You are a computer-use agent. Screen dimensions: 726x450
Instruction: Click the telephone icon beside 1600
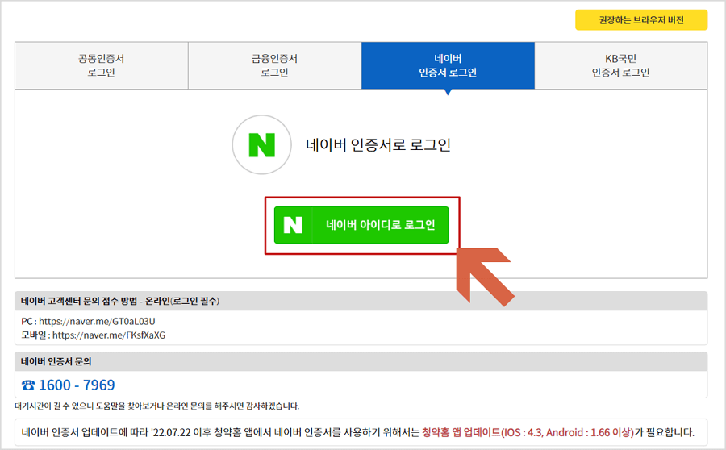[28, 385]
